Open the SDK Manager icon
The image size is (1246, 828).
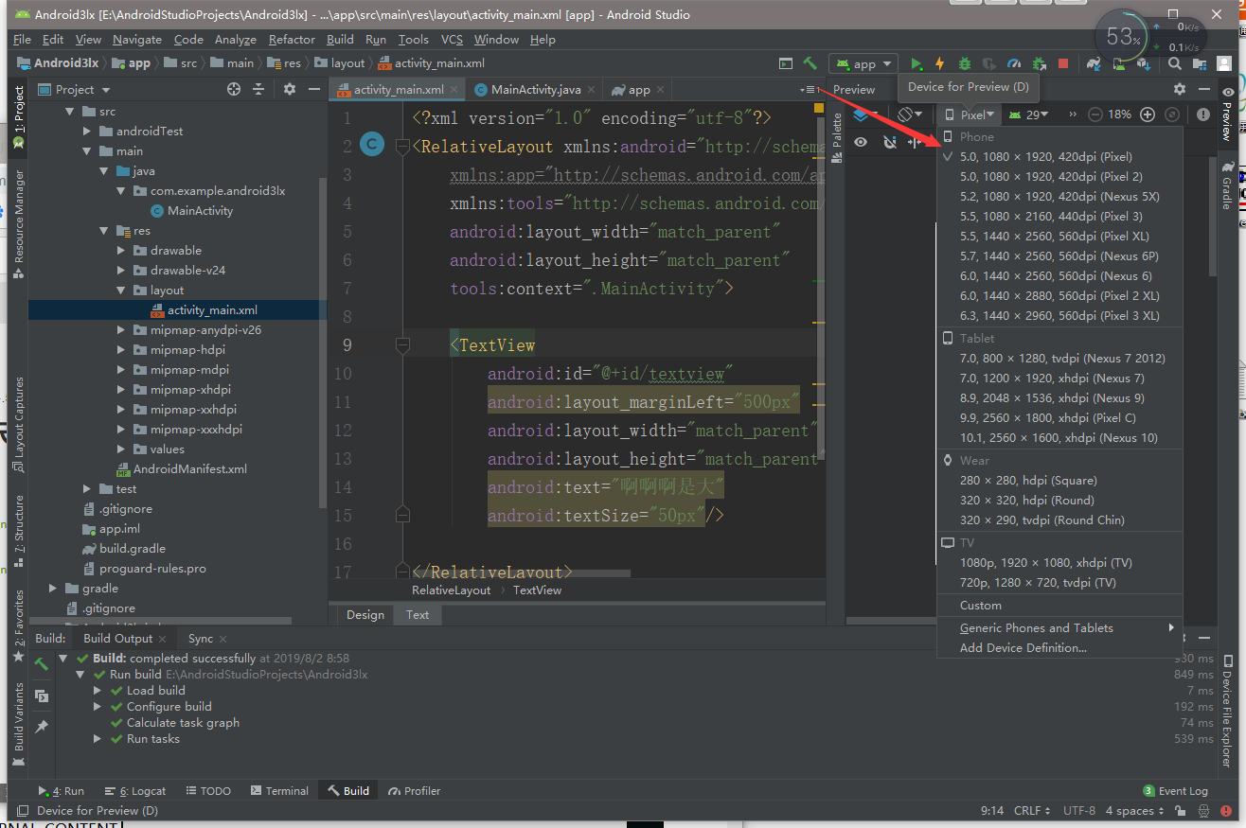pos(1144,63)
